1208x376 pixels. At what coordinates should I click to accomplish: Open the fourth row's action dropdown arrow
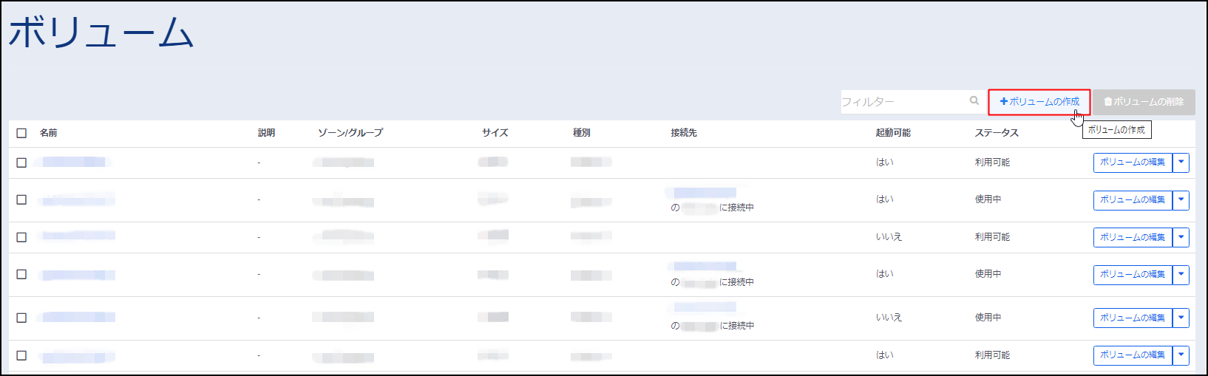[1181, 274]
